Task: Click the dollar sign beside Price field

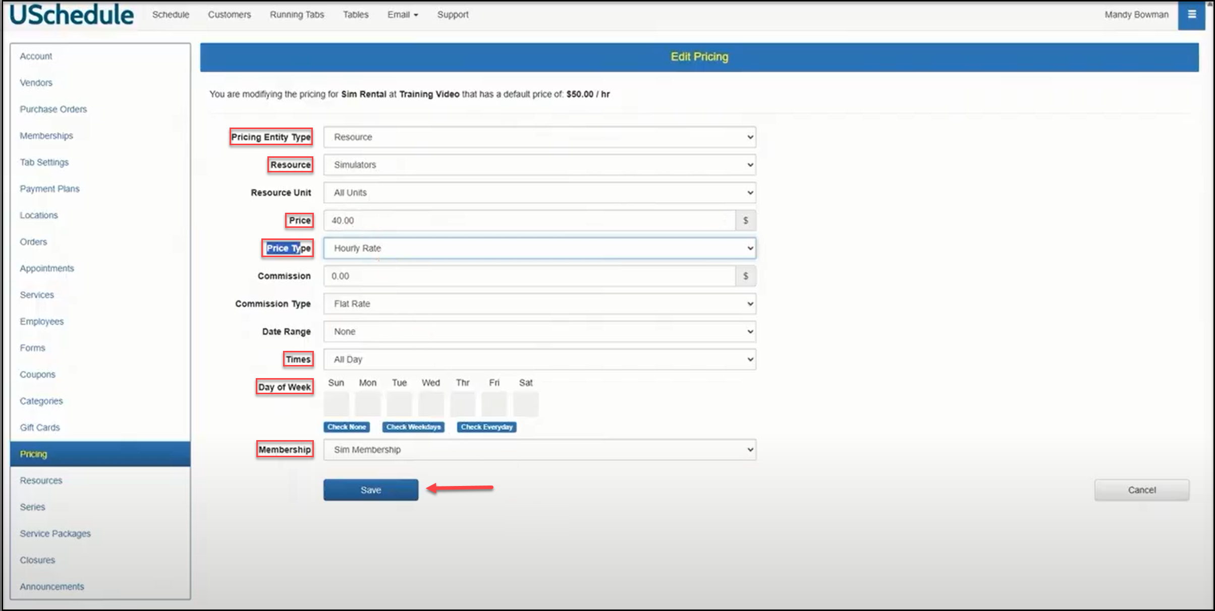Action: coord(745,220)
